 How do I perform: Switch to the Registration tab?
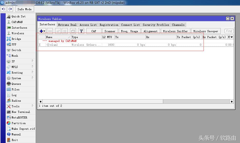coord(109,25)
